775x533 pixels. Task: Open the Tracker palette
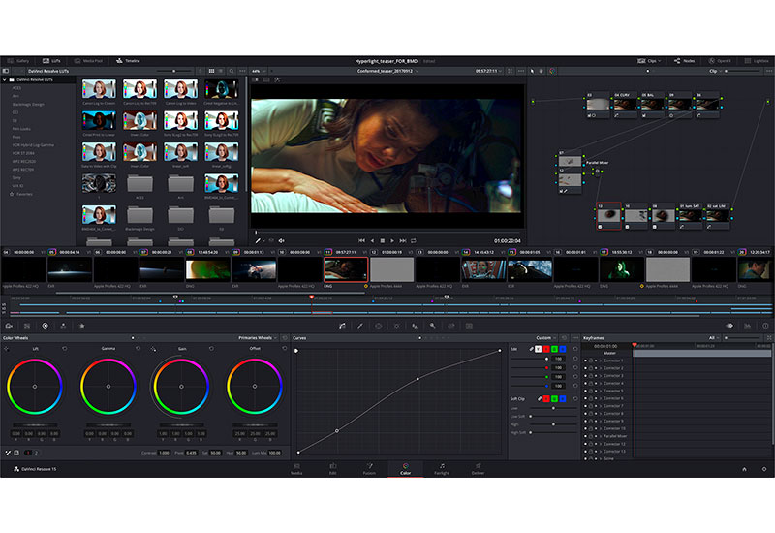[397, 326]
